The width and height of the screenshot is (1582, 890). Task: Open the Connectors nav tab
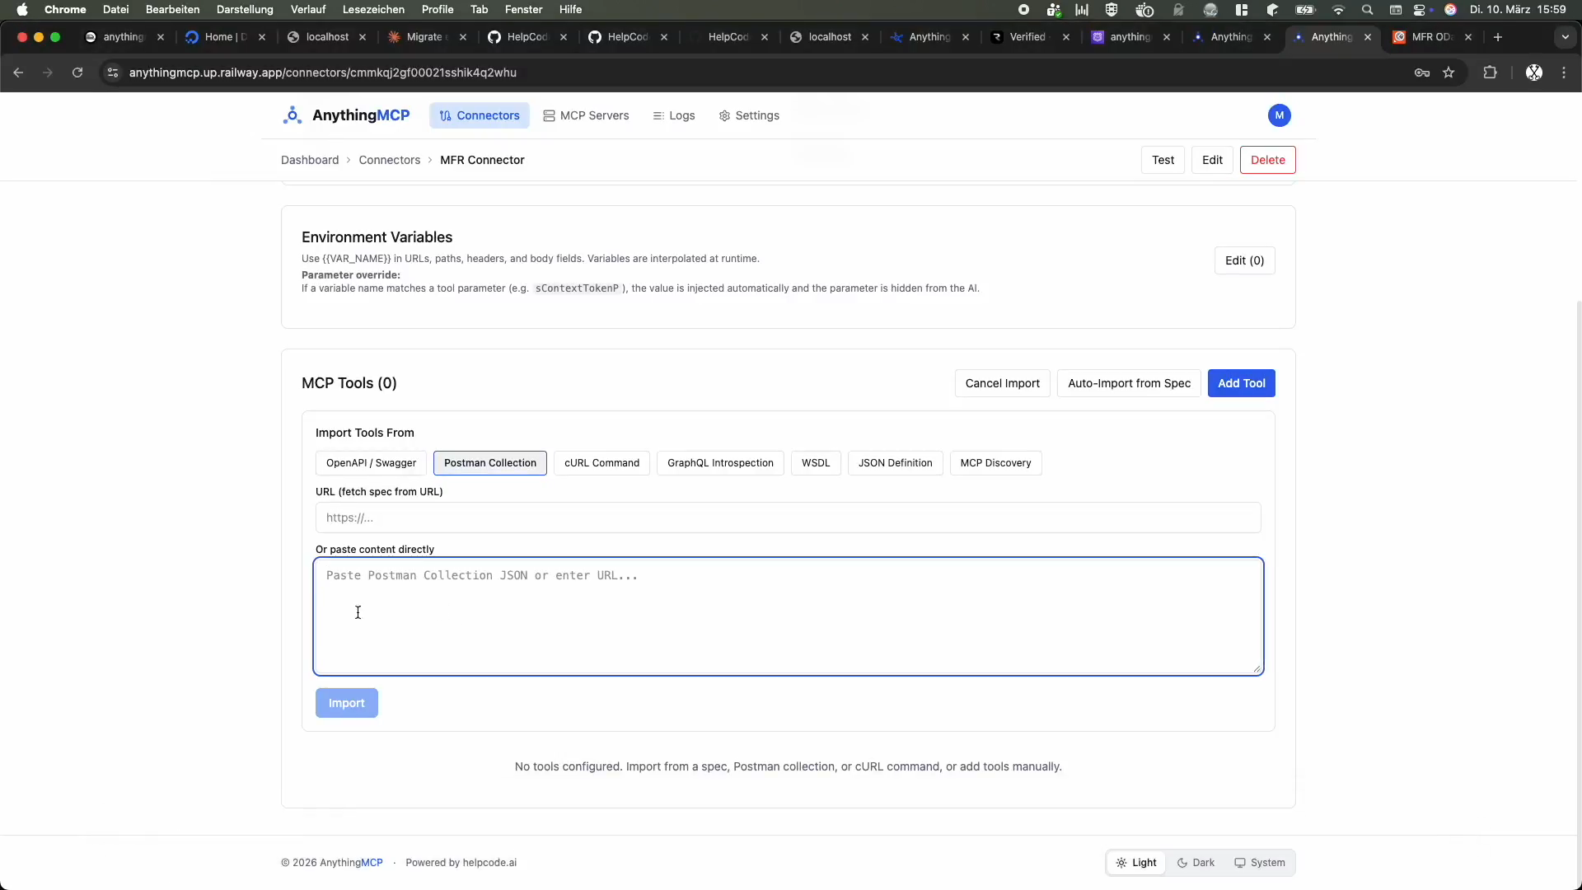480,115
